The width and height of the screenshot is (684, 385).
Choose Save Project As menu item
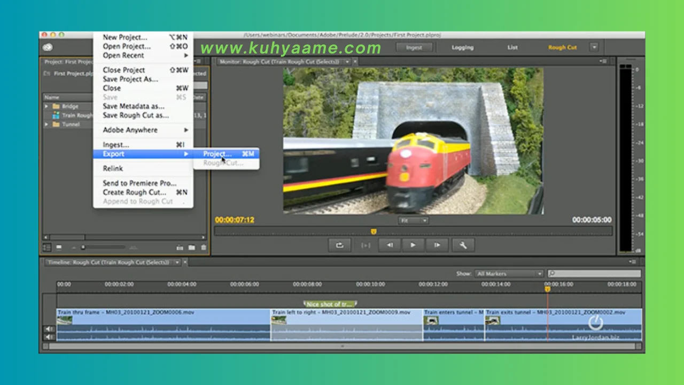(143, 79)
